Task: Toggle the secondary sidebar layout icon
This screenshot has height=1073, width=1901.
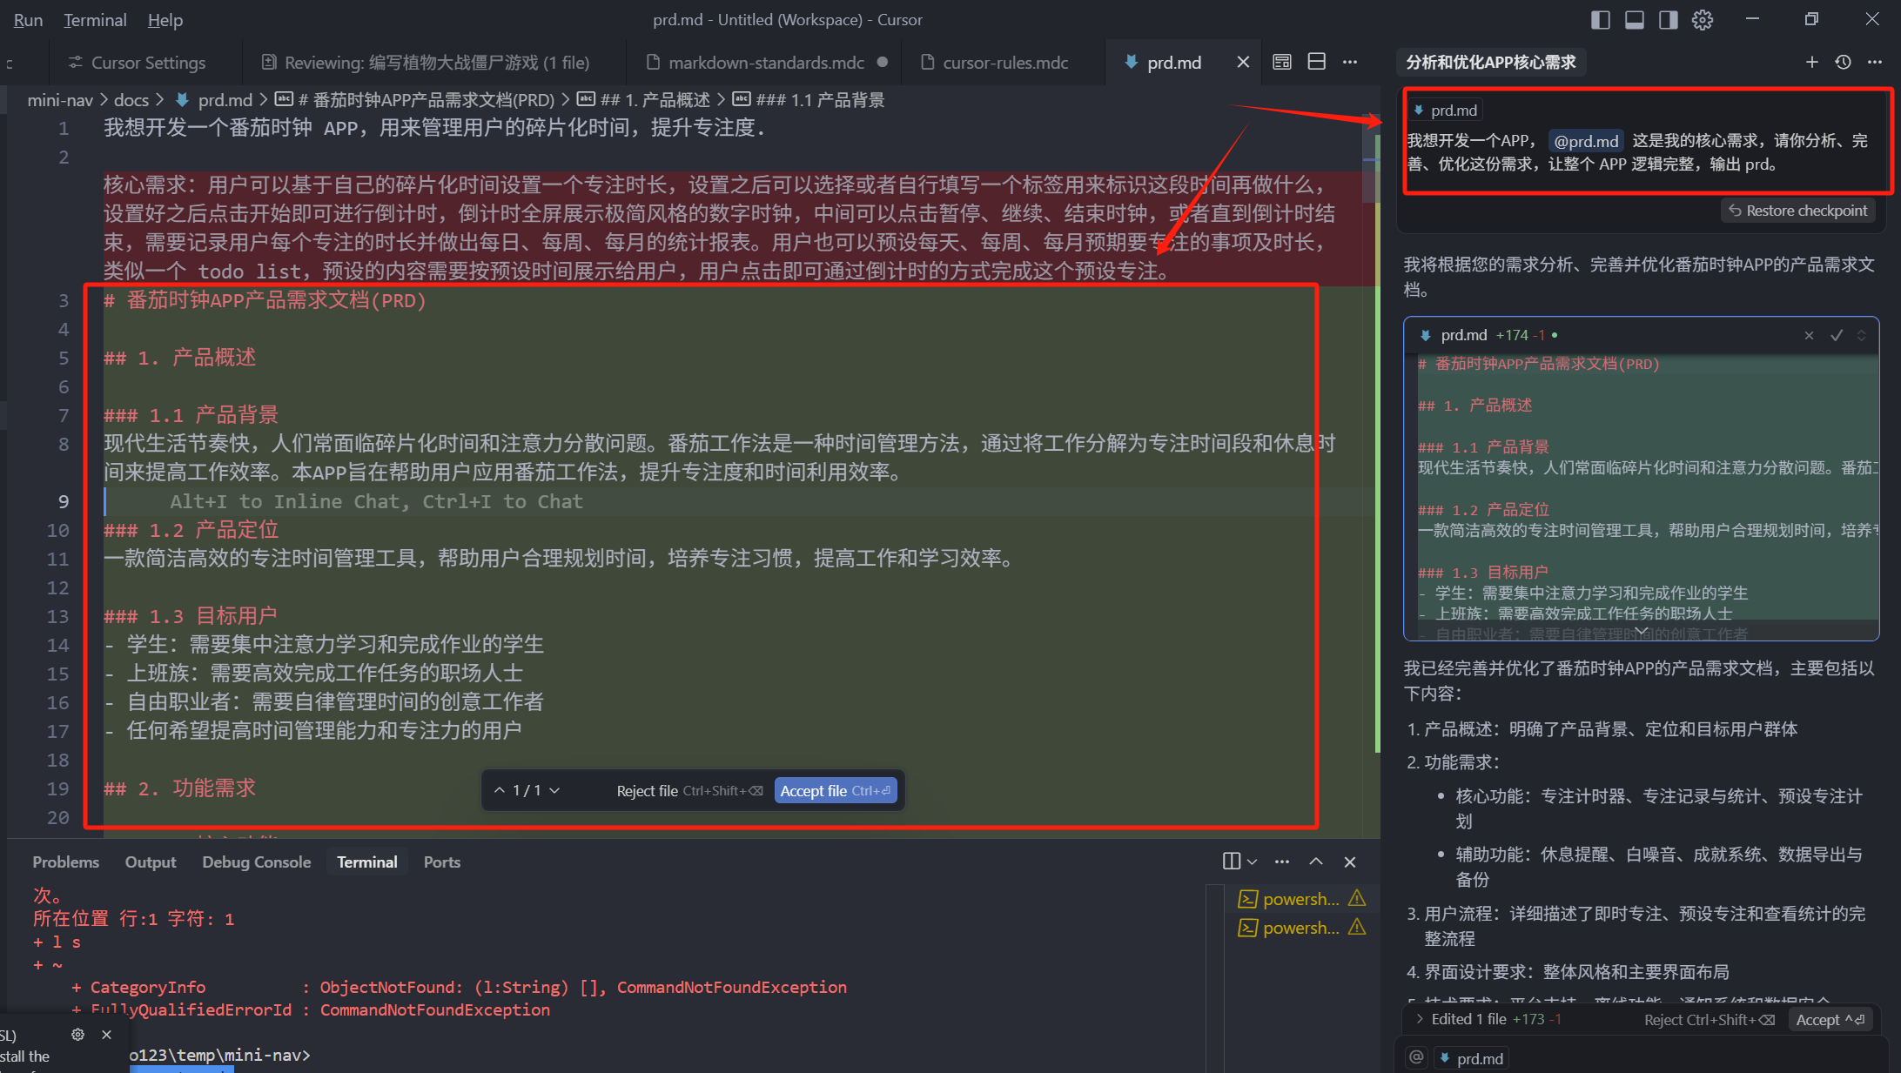Action: click(x=1669, y=20)
